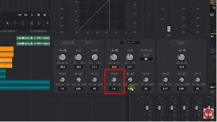
Task: Click the Compressor アタック attack knob
Action: (x=114, y=80)
